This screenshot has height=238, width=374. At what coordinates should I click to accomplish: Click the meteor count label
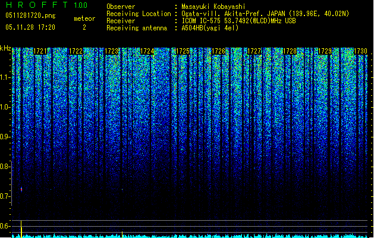(84, 18)
